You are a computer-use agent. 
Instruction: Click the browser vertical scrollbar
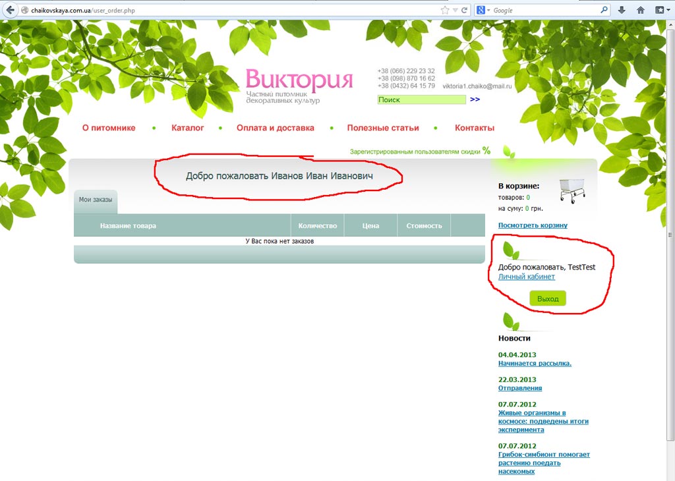pos(670,235)
